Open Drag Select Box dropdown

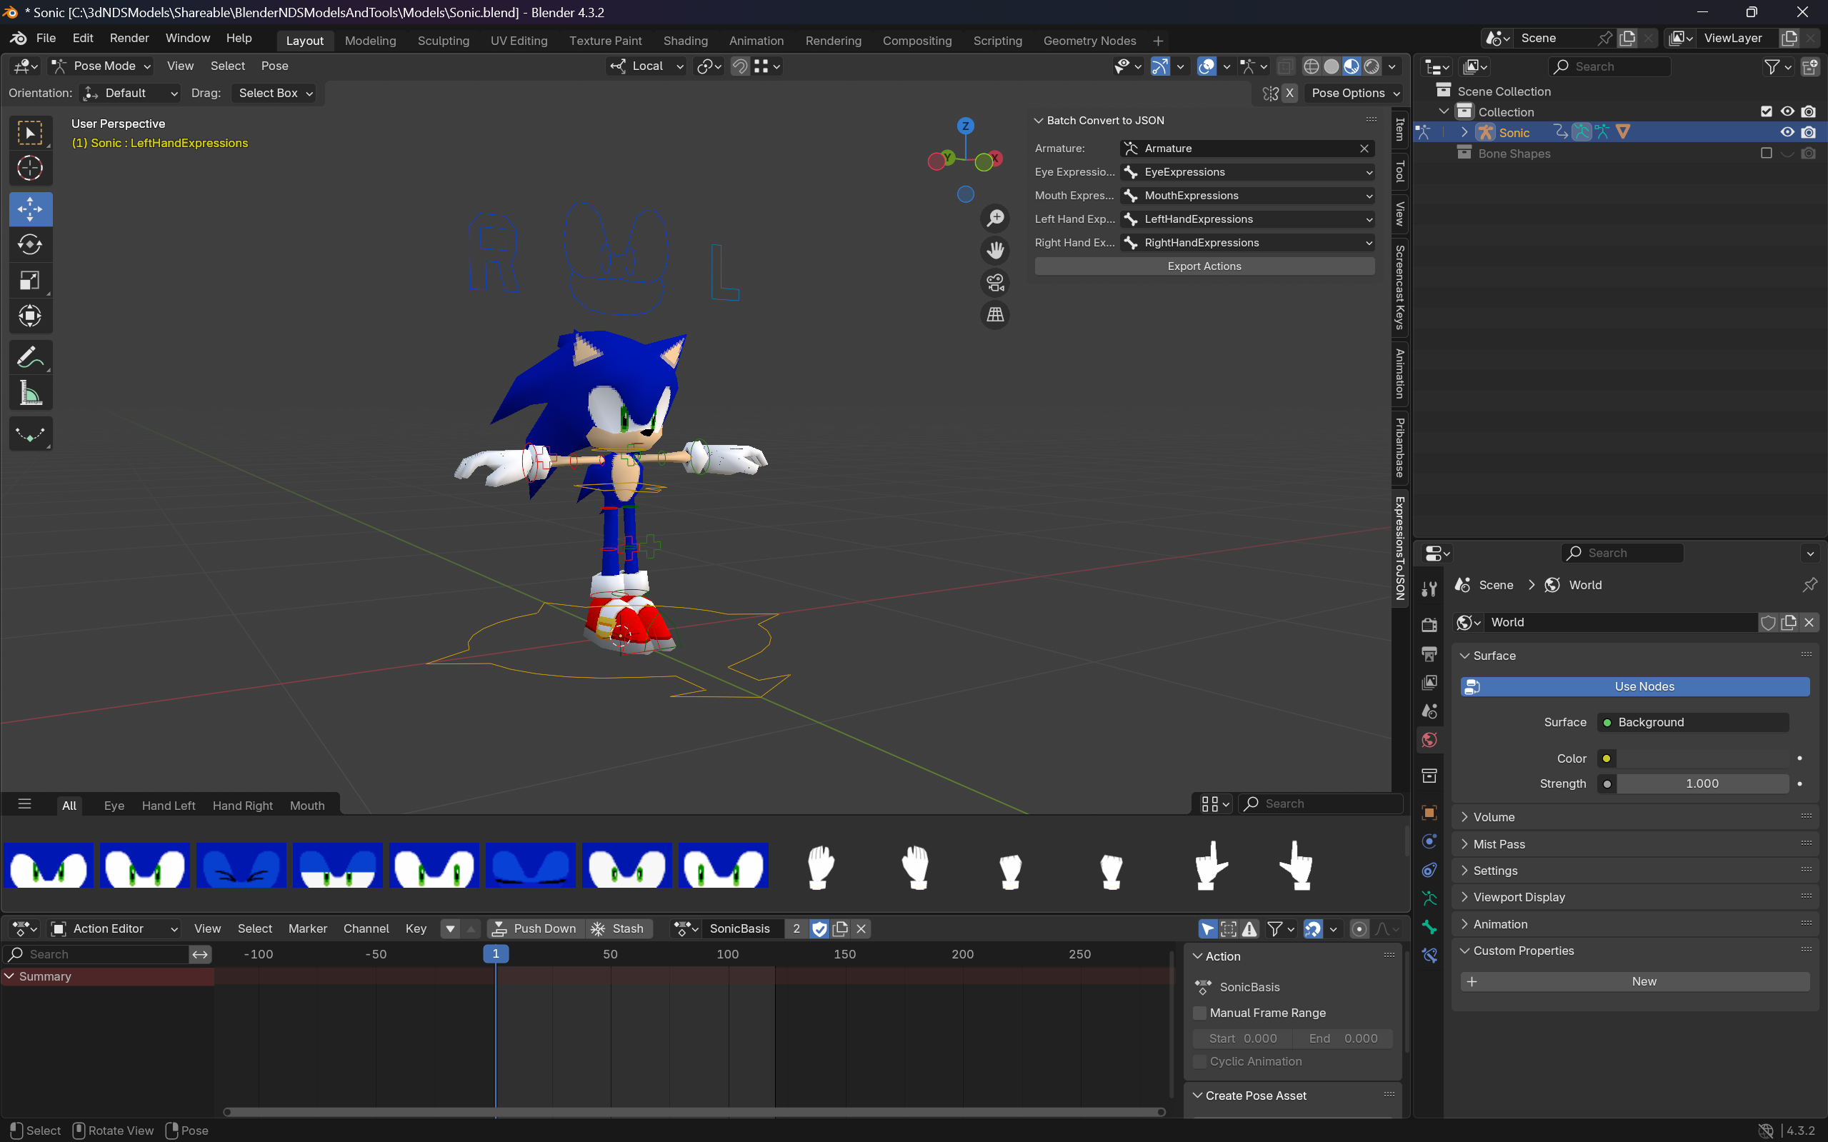pos(274,93)
